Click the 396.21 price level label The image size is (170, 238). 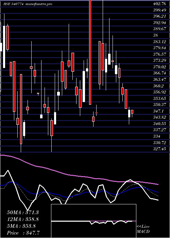tap(159, 16)
